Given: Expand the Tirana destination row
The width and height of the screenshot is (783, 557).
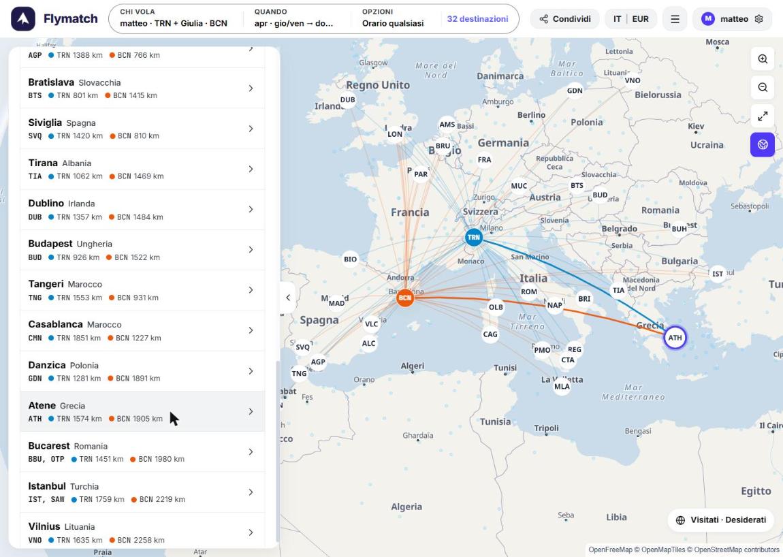Looking at the screenshot, I should click(142, 170).
